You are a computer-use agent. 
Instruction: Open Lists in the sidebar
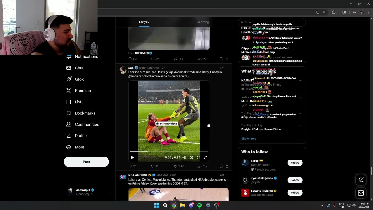(x=75, y=102)
